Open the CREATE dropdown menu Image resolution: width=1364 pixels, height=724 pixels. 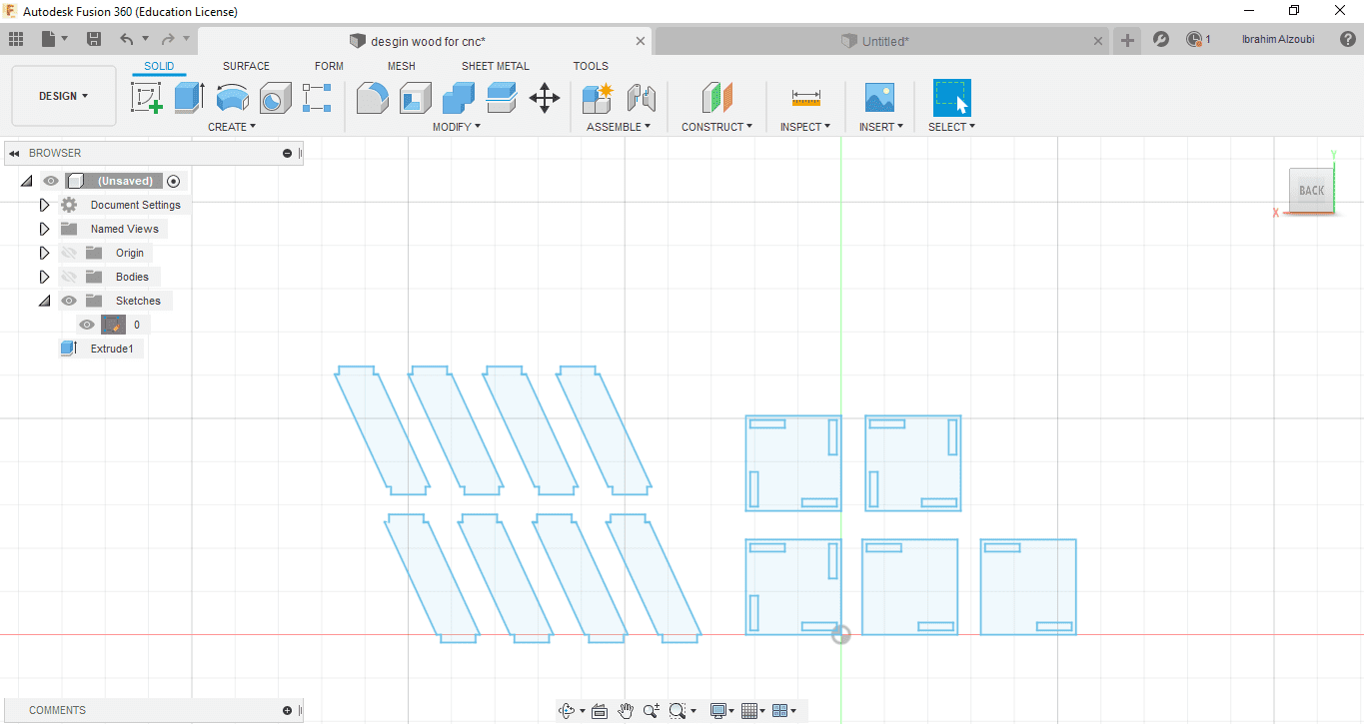pos(232,127)
